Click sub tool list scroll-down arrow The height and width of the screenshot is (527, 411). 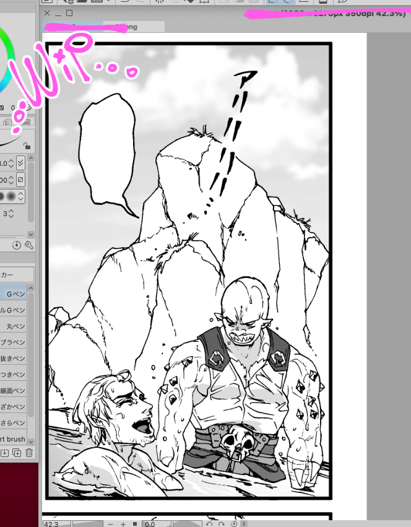(x=31, y=442)
